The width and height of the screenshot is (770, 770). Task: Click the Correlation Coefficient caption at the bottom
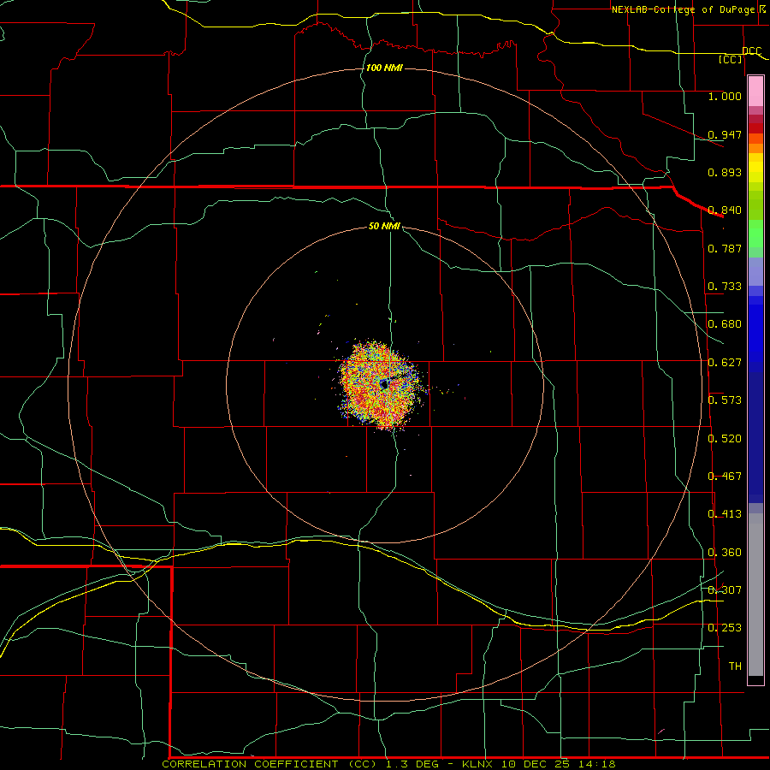(388, 764)
